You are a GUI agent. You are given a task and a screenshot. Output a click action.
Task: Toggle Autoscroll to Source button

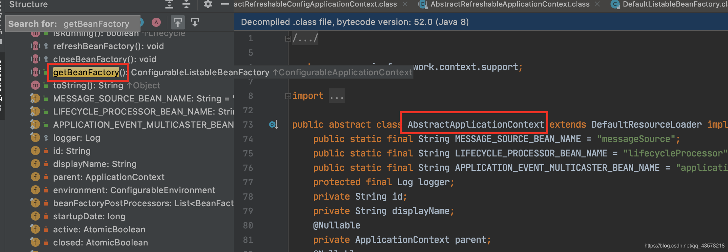[178, 23]
